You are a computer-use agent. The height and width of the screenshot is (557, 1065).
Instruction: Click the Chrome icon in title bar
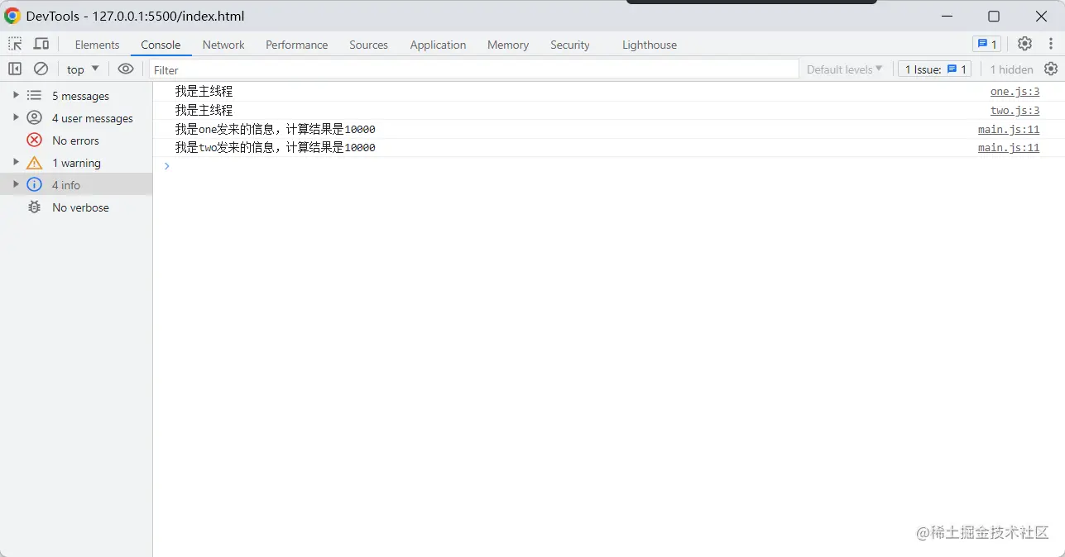tap(12, 16)
